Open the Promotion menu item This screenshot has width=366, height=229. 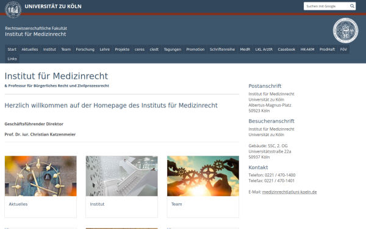[x=195, y=49]
